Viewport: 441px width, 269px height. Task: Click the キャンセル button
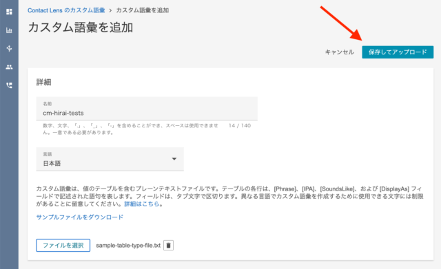tap(340, 52)
